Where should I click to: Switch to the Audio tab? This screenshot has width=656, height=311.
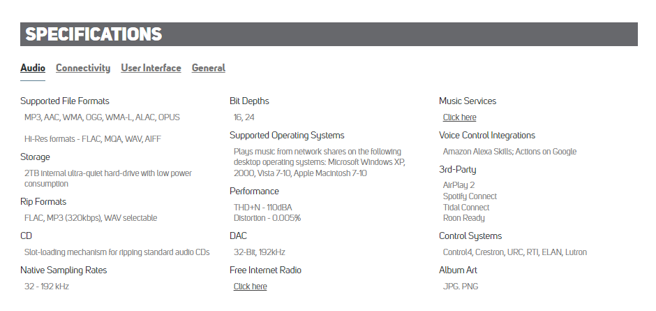pyautogui.click(x=33, y=68)
